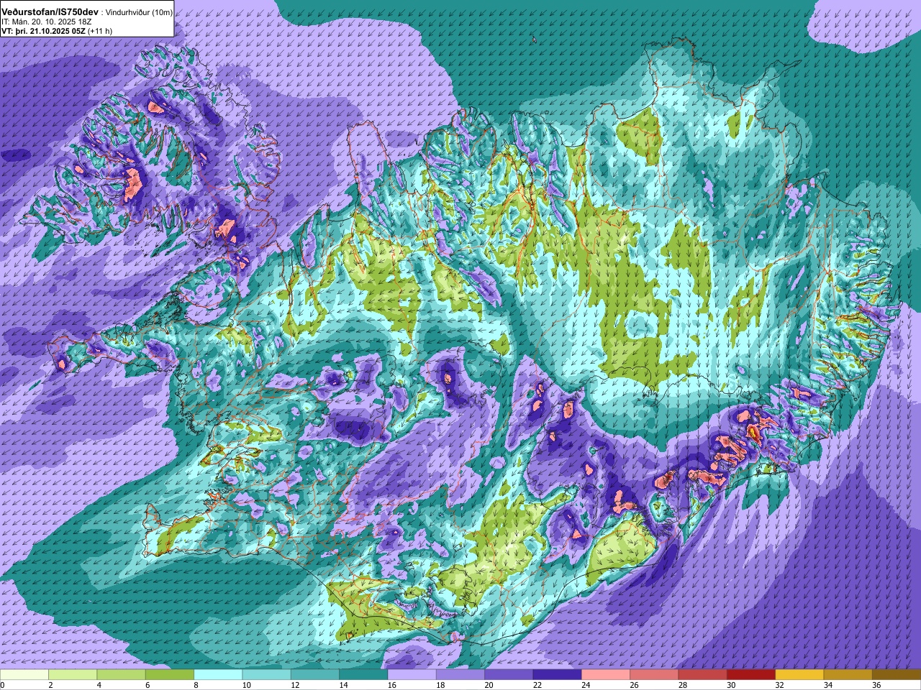921x690 pixels.
Task: Click the 30–32 dark red legend swatch
Action: (x=751, y=675)
